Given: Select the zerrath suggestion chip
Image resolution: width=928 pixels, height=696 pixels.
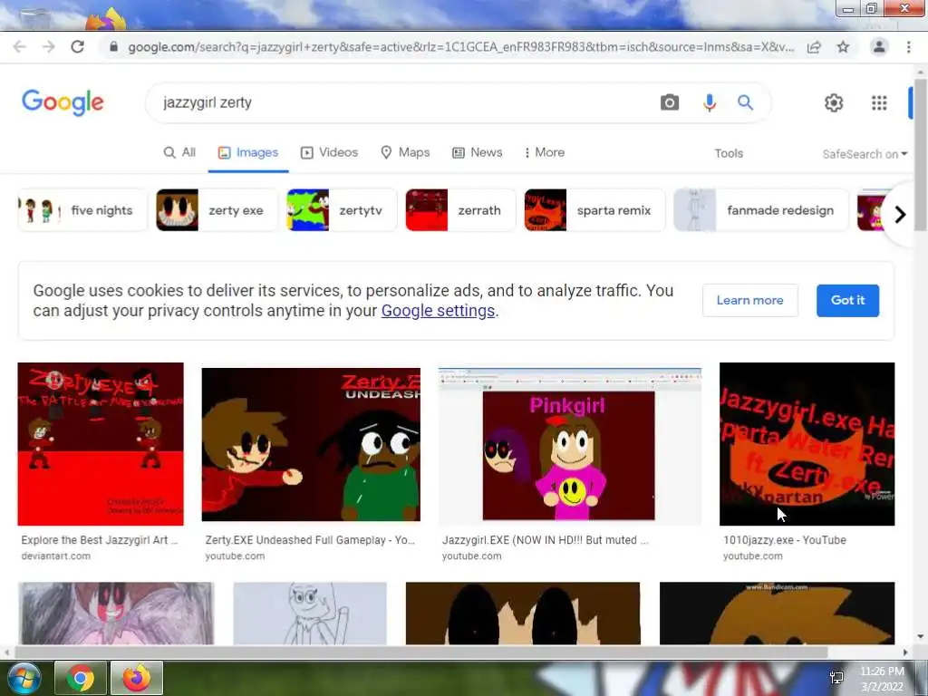Looking at the screenshot, I should [460, 210].
